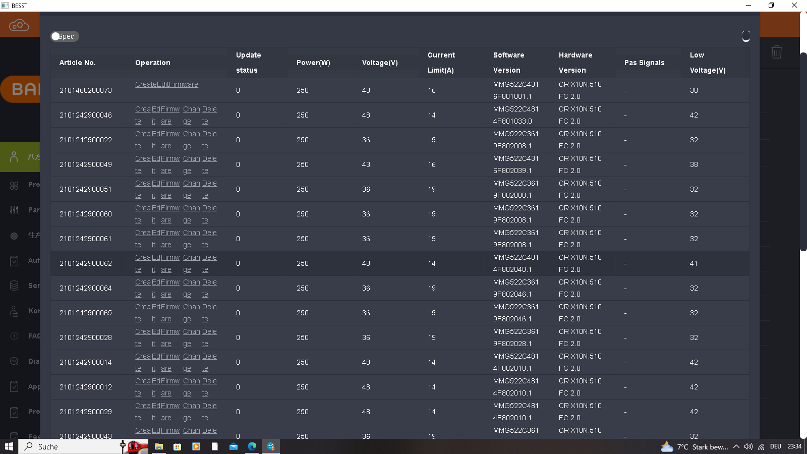Click software version 'MMG522C481 4F801033.0'
This screenshot has height=454, width=807.
pyautogui.click(x=516, y=115)
